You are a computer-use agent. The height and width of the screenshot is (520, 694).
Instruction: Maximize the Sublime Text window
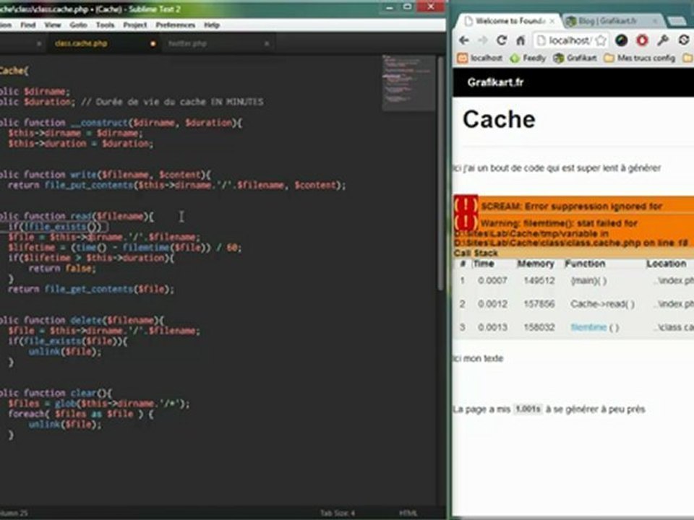point(407,7)
